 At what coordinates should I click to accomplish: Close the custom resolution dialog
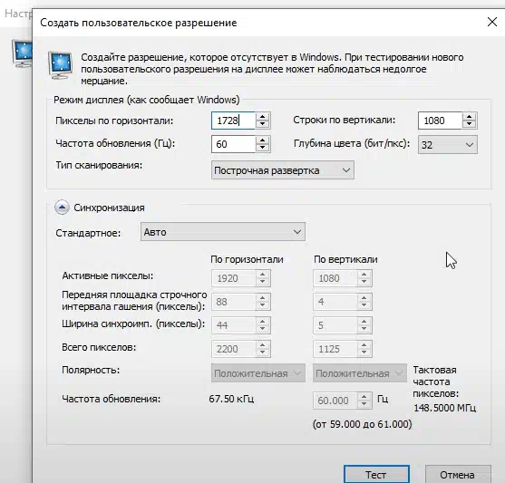point(491,23)
